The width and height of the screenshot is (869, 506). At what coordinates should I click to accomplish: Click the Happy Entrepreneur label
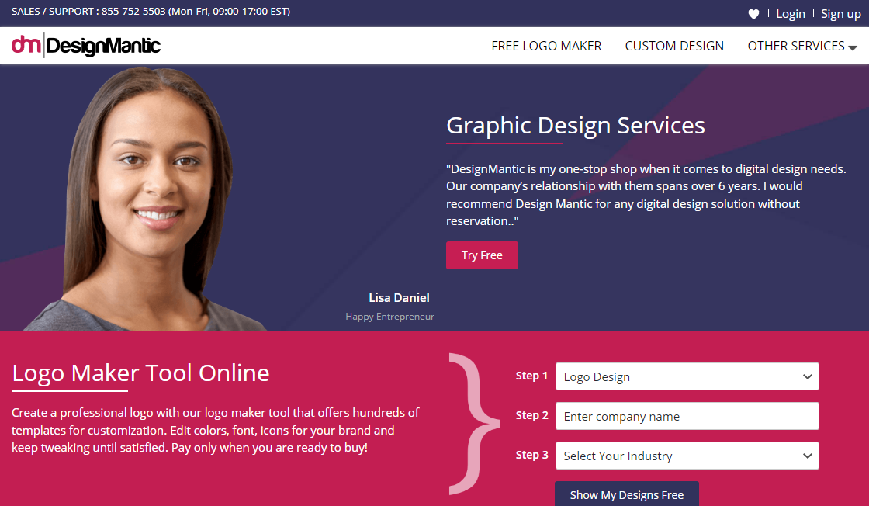pyautogui.click(x=389, y=316)
